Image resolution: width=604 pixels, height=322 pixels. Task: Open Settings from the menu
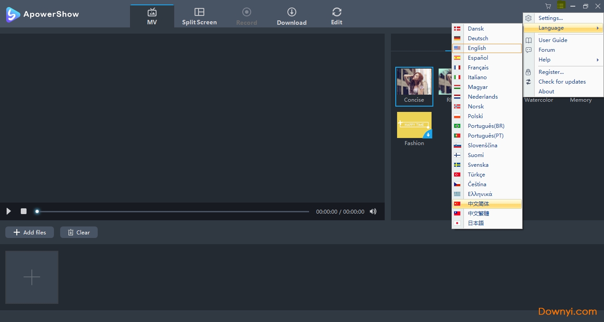point(563,18)
